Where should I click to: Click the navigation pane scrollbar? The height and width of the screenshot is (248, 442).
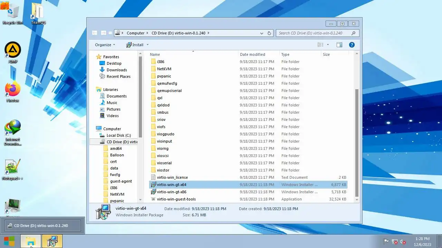(140, 96)
